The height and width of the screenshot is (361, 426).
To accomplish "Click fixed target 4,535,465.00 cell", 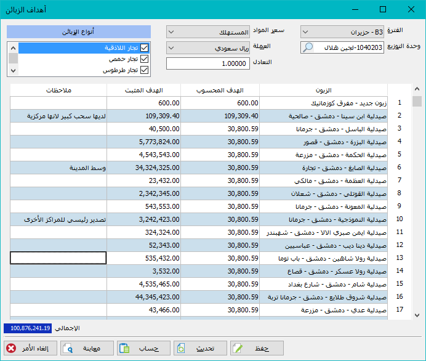I will [143, 284].
